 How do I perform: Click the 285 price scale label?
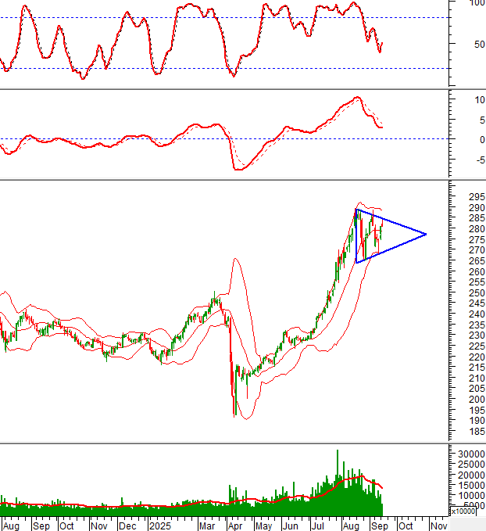pyautogui.click(x=477, y=218)
